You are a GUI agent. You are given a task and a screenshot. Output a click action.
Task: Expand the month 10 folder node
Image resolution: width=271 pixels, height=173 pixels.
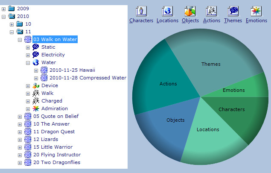[x=12, y=24]
